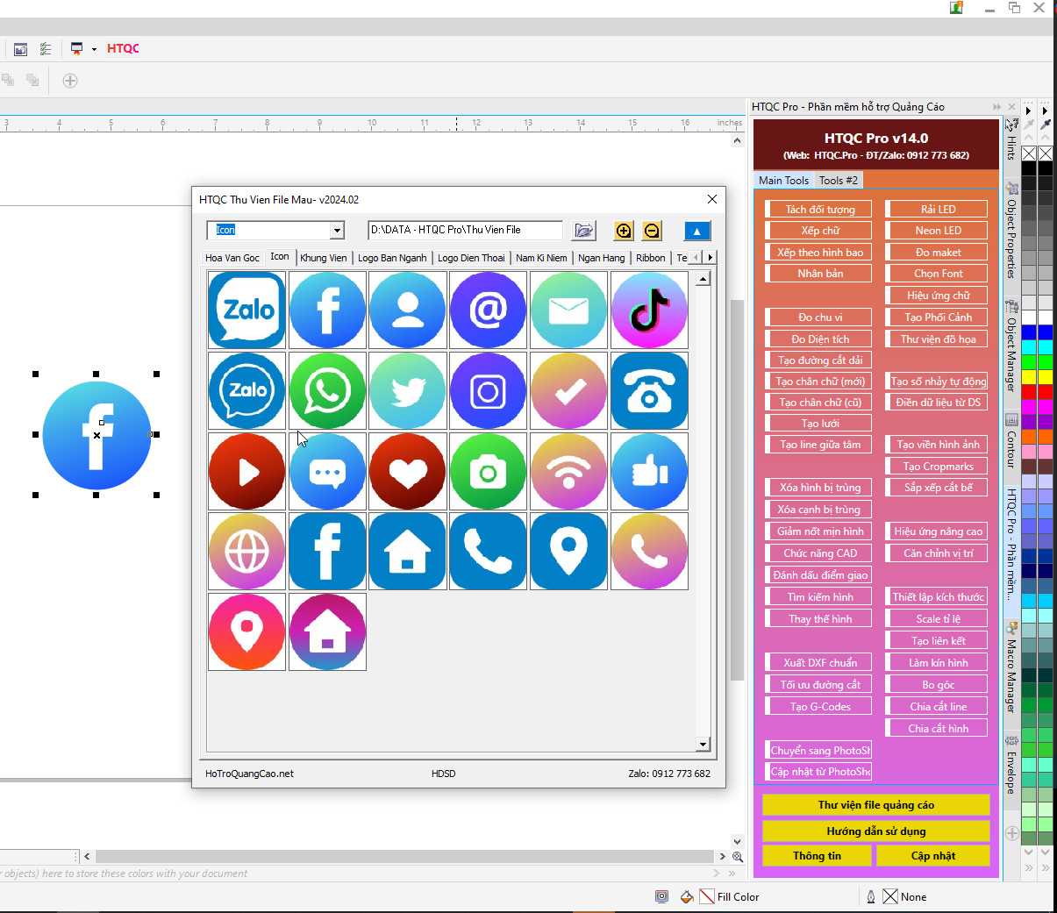Pick the red swatch in color palette
The height and width of the screenshot is (913, 1057).
click(x=1028, y=392)
